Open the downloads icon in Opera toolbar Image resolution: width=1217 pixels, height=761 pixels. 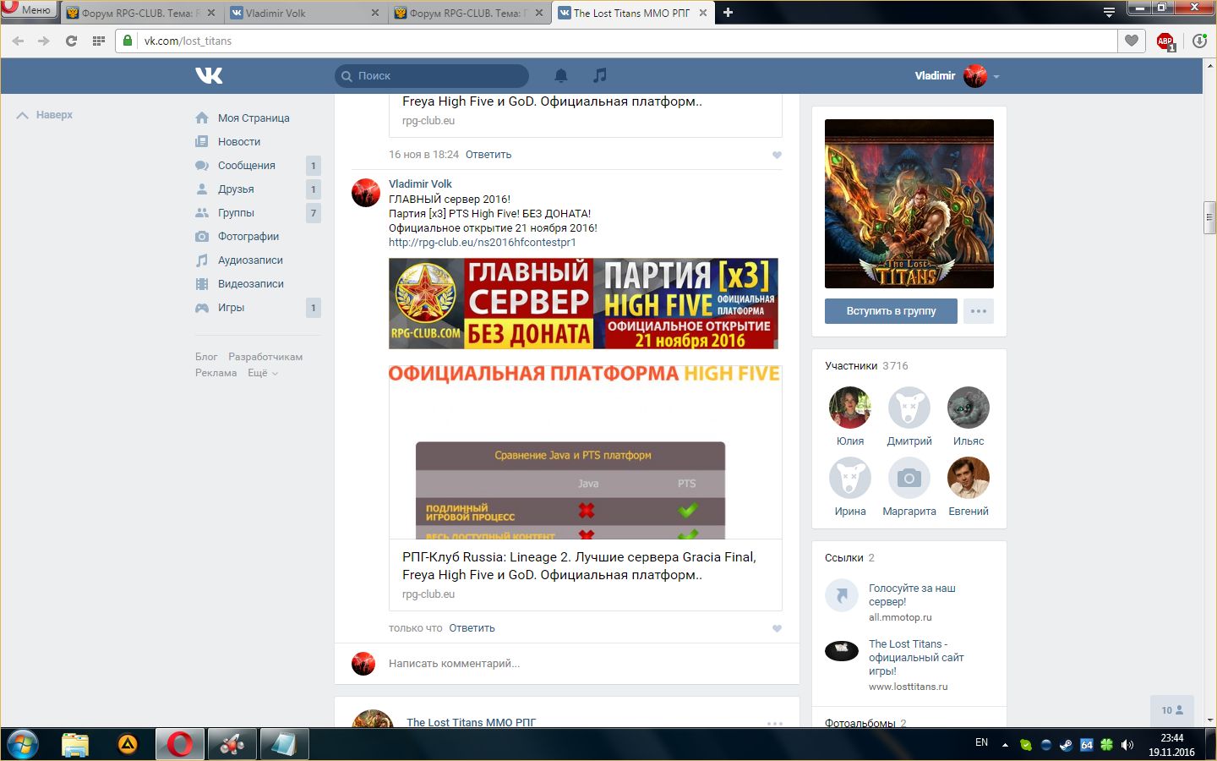[x=1199, y=41]
